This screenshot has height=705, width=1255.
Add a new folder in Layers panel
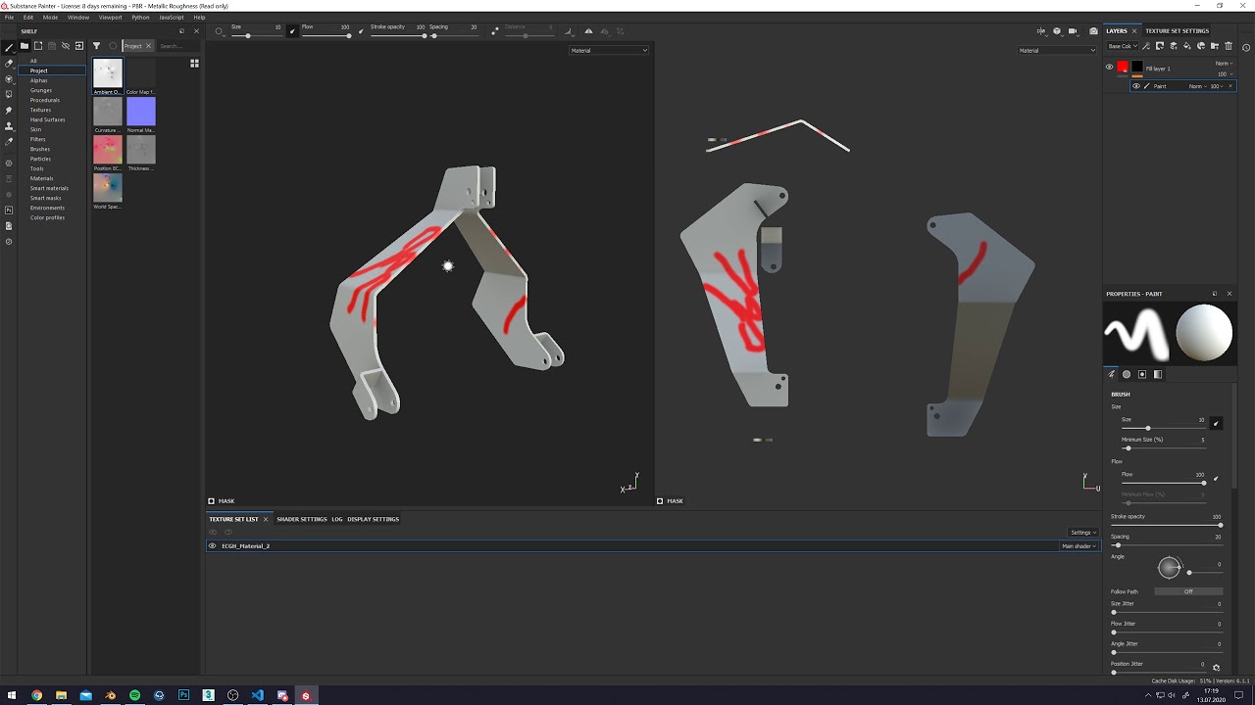1215,46
